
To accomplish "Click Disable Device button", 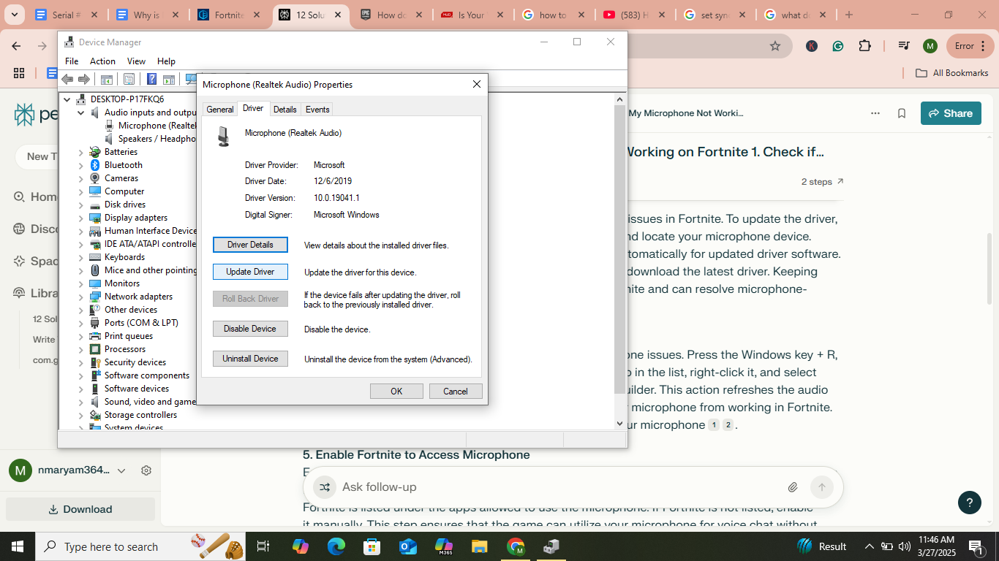I will 250,329.
